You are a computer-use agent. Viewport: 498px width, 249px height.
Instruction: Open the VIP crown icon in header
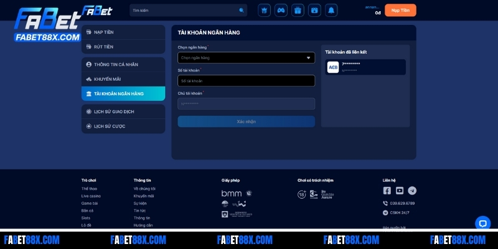[264, 11]
